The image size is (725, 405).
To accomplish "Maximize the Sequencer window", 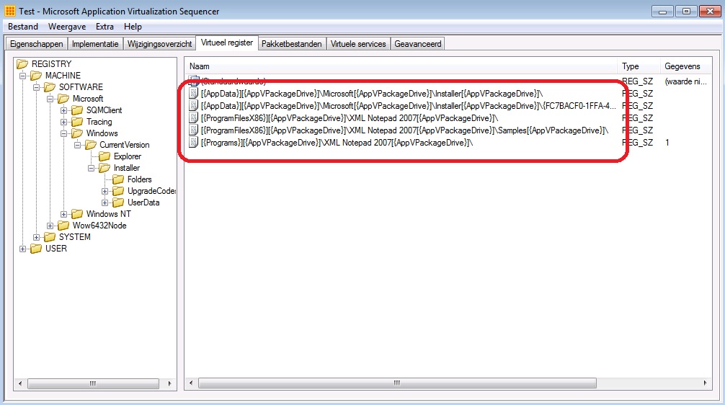I will (x=686, y=11).
